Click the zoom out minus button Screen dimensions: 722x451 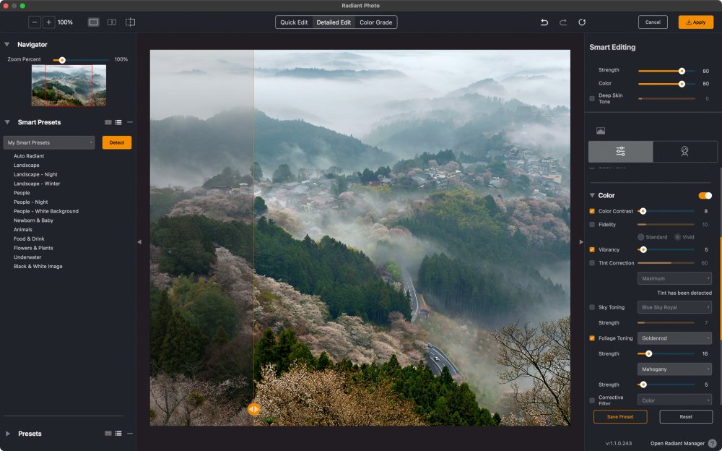(x=35, y=22)
